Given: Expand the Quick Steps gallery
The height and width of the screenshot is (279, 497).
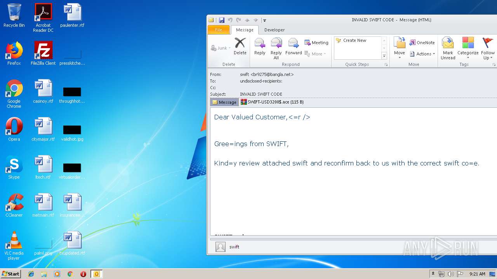Looking at the screenshot, I should pyautogui.click(x=384, y=56).
